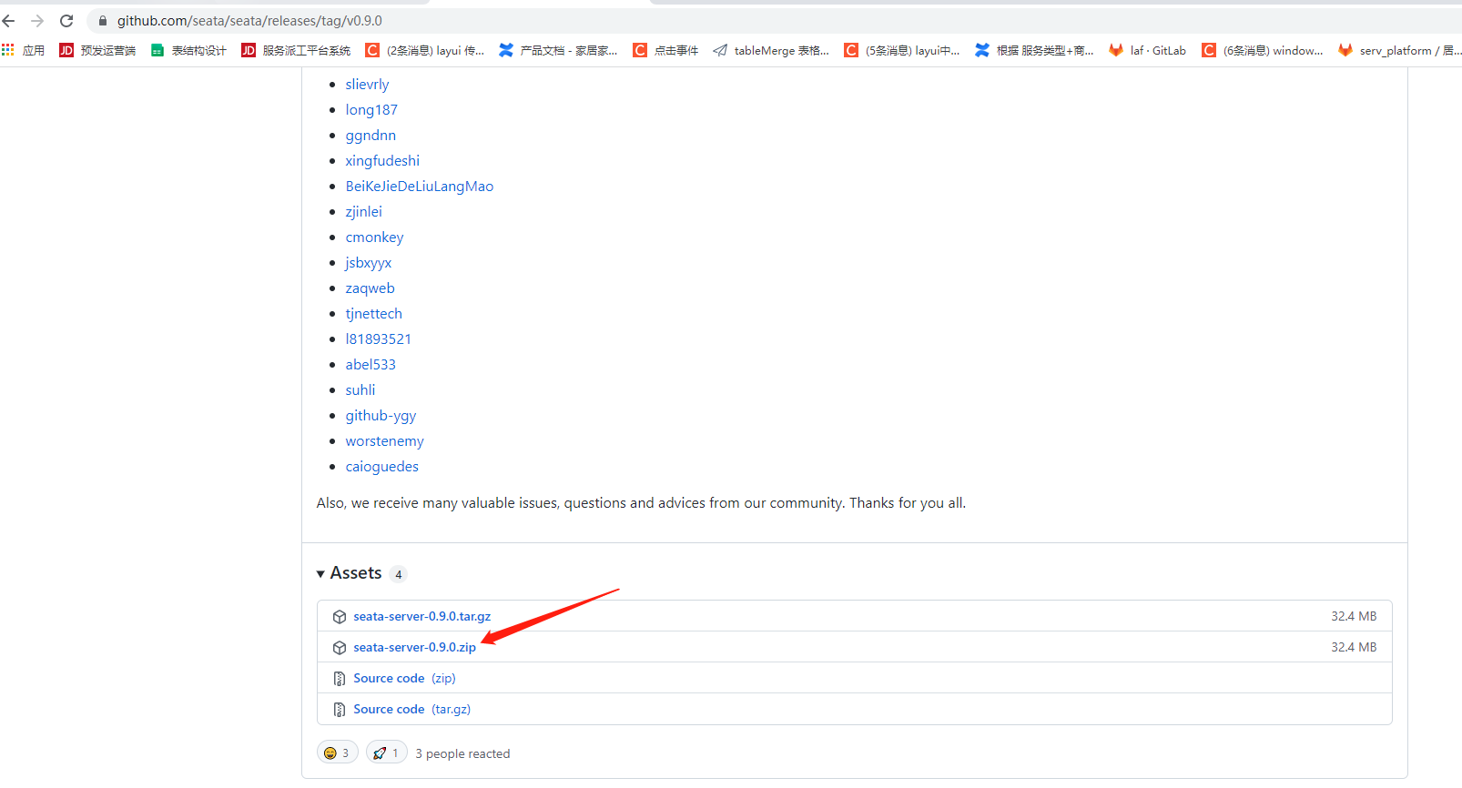The height and width of the screenshot is (788, 1462).
Task: Click the browser back arrow
Action: pos(9,20)
